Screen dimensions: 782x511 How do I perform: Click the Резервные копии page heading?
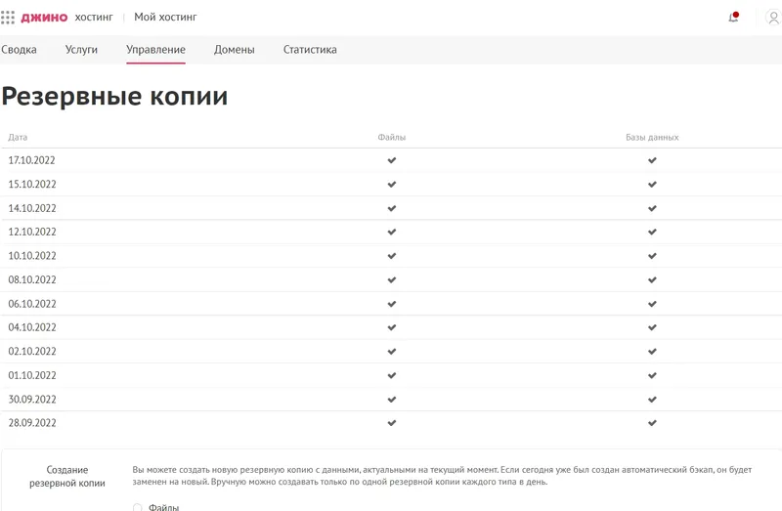point(114,96)
